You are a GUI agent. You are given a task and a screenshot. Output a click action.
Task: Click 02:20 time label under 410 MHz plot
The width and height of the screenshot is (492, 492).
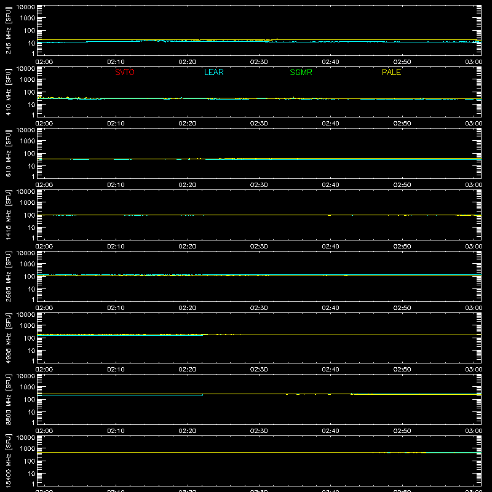[188, 124]
